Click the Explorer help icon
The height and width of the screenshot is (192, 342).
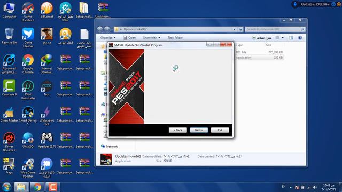[300, 38]
